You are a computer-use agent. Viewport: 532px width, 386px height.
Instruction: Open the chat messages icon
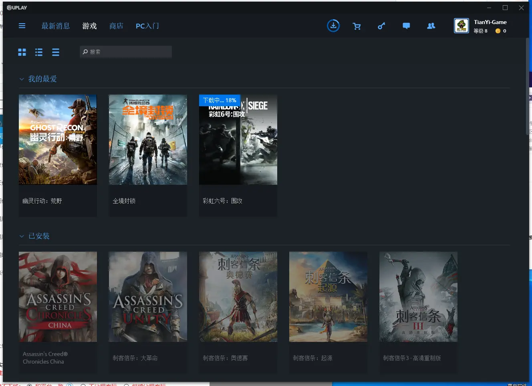tap(406, 26)
